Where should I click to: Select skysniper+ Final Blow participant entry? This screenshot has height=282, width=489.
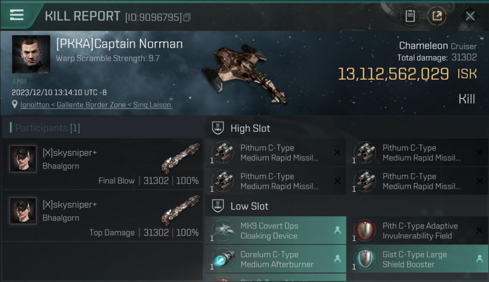[102, 164]
